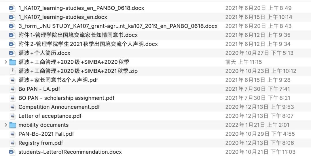
Task: Select the PDF icon next to Bo PAN - LA.pdf
Action: point(12,89)
